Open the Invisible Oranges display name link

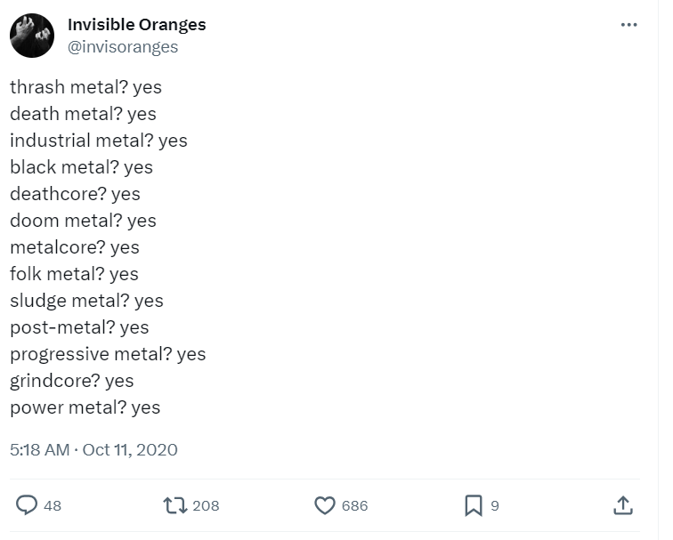[136, 25]
